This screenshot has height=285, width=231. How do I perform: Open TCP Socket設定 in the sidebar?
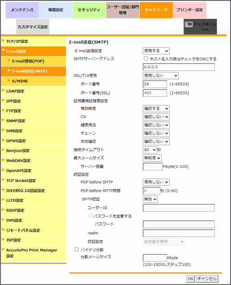(34, 181)
